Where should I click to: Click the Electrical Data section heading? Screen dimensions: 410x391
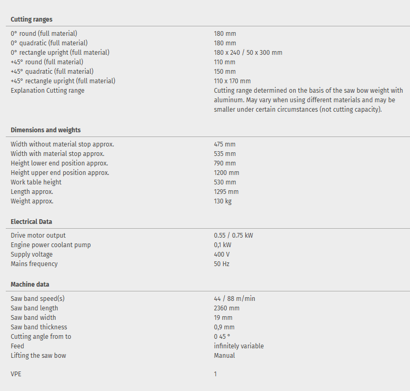point(32,222)
